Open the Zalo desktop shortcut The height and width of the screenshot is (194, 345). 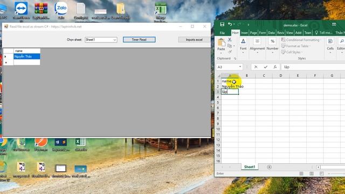click(x=61, y=11)
